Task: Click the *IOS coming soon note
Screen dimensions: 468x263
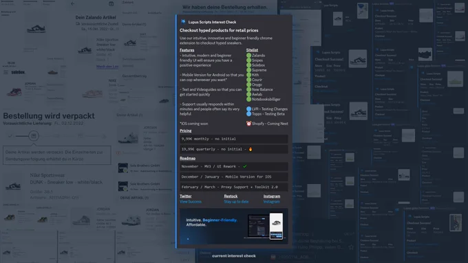Action: (193, 124)
